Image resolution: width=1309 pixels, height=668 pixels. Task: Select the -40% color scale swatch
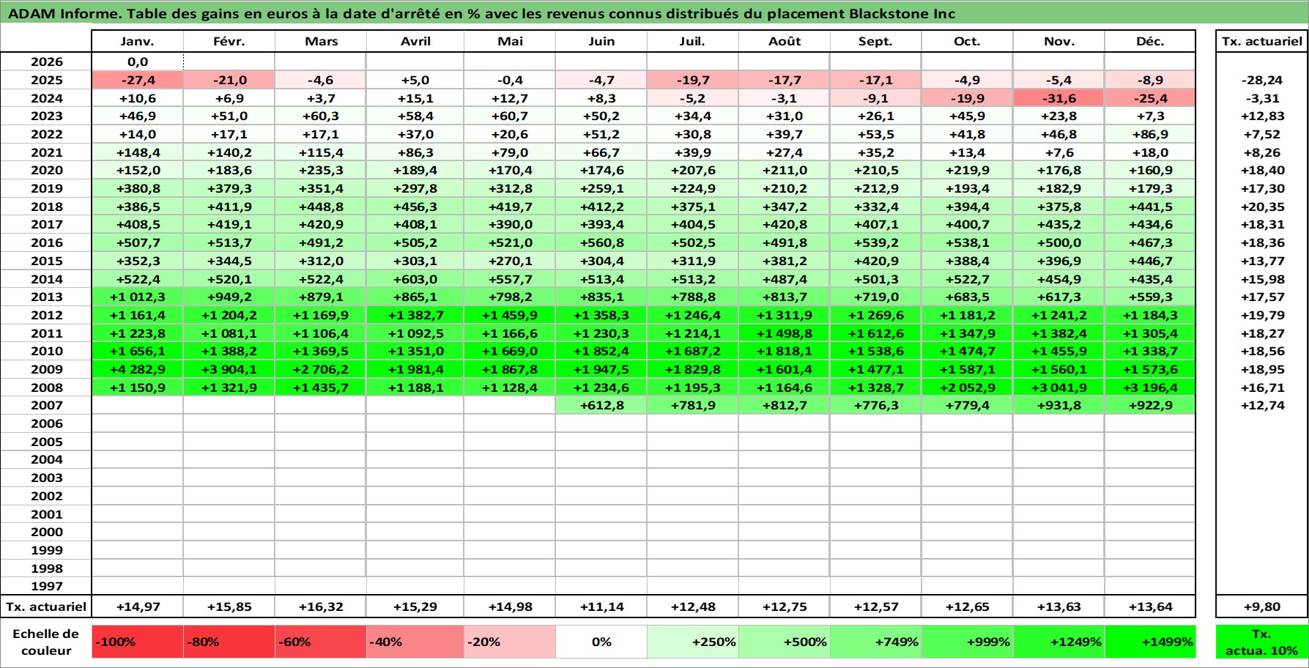[x=415, y=642]
